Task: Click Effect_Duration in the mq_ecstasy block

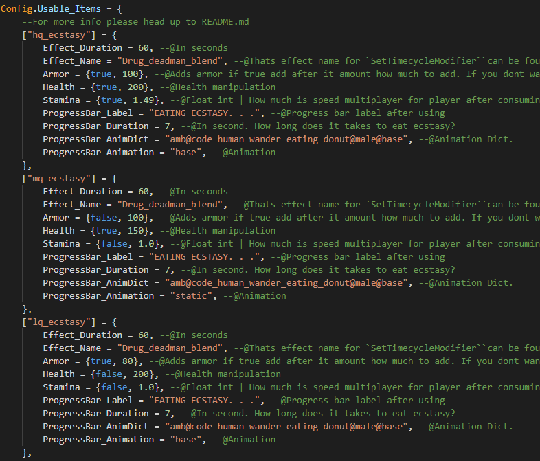Action: [x=82, y=192]
